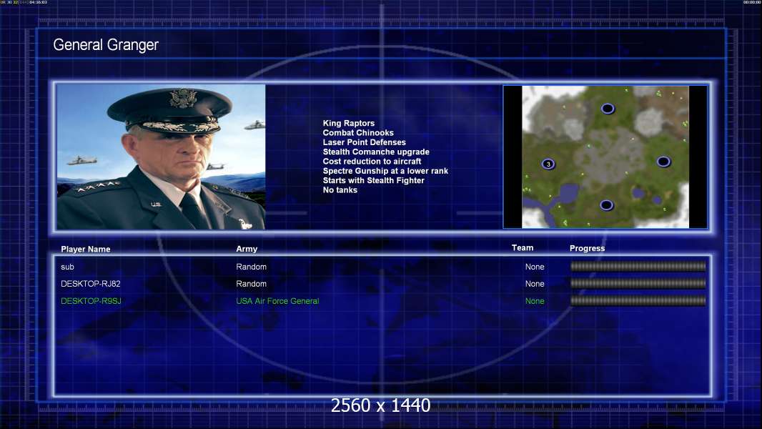Select the player name sub
Viewport: 762px width, 429px height.
click(x=67, y=267)
